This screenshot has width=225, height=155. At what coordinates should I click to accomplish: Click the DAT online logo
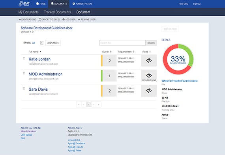[x=24, y=4]
